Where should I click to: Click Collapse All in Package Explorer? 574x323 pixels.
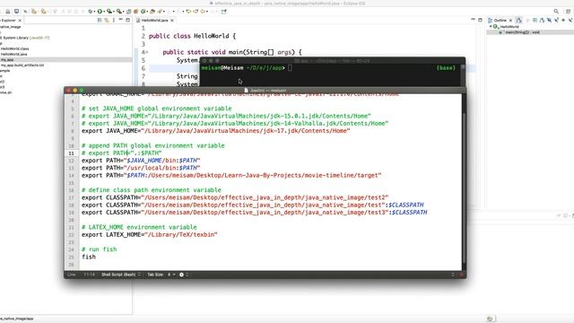(x=100, y=20)
